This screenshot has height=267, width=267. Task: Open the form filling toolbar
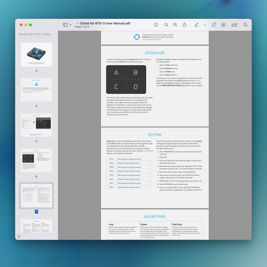point(234,25)
